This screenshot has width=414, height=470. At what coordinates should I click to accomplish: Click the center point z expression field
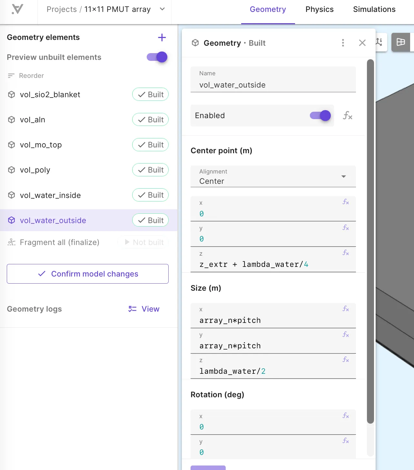pyautogui.click(x=273, y=260)
